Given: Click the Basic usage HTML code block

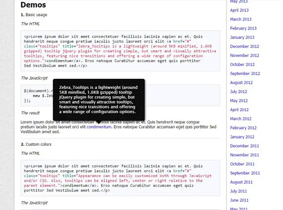Looking at the screenshot, I should pos(120,51).
